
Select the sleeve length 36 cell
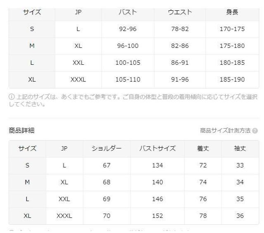[240, 216]
